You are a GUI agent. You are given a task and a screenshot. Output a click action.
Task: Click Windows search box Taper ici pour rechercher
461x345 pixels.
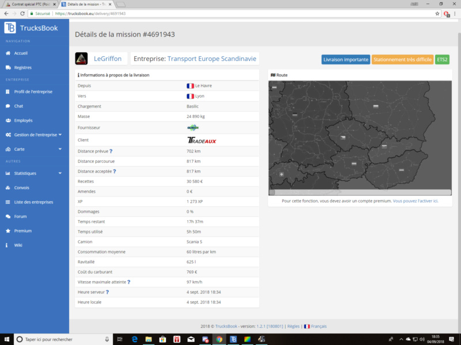point(62,339)
